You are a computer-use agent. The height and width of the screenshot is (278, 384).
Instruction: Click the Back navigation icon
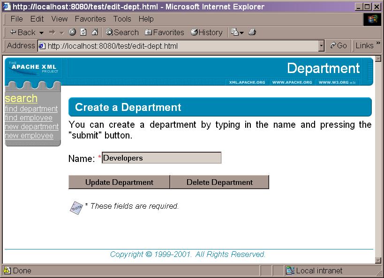pyautogui.click(x=14, y=32)
